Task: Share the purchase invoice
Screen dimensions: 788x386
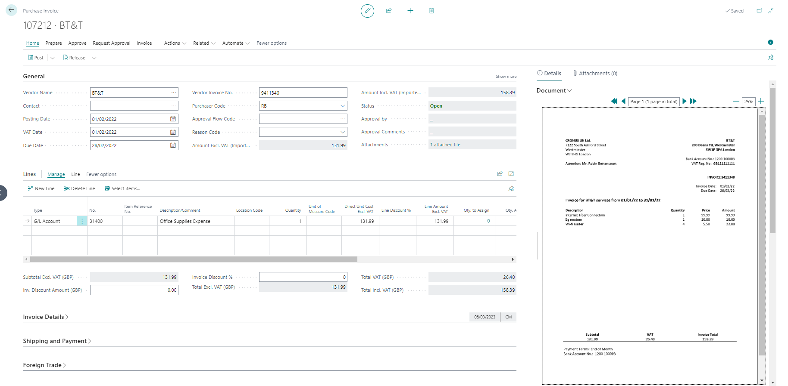Action: point(389,11)
